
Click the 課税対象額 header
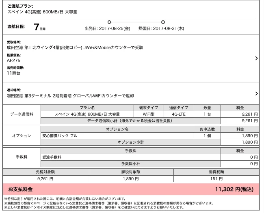click(131, 172)
